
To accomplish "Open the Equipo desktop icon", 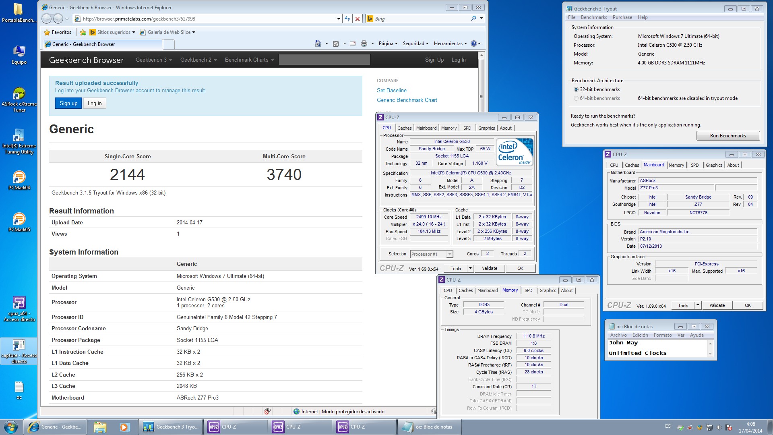I will click(19, 55).
